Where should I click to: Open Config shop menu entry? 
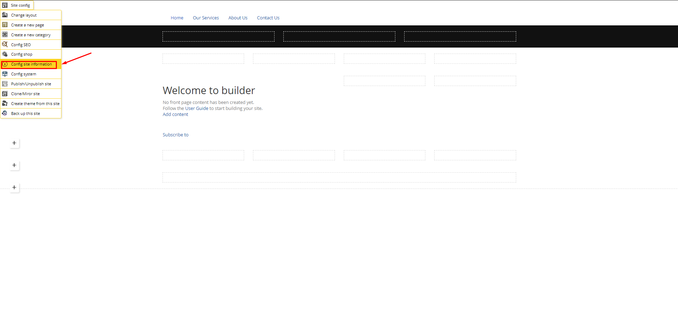31,54
